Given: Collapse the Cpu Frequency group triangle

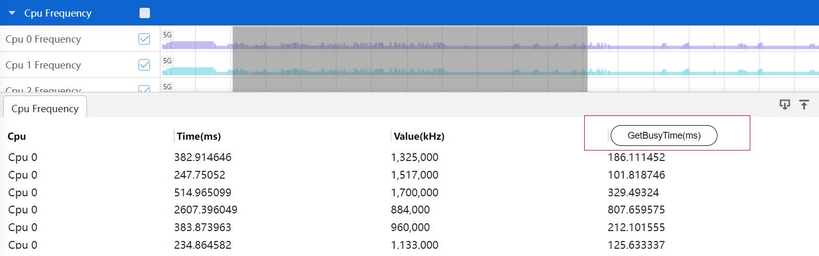Looking at the screenshot, I should (12, 13).
